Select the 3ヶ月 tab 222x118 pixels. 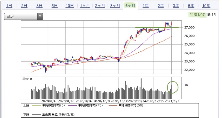[115, 6]
